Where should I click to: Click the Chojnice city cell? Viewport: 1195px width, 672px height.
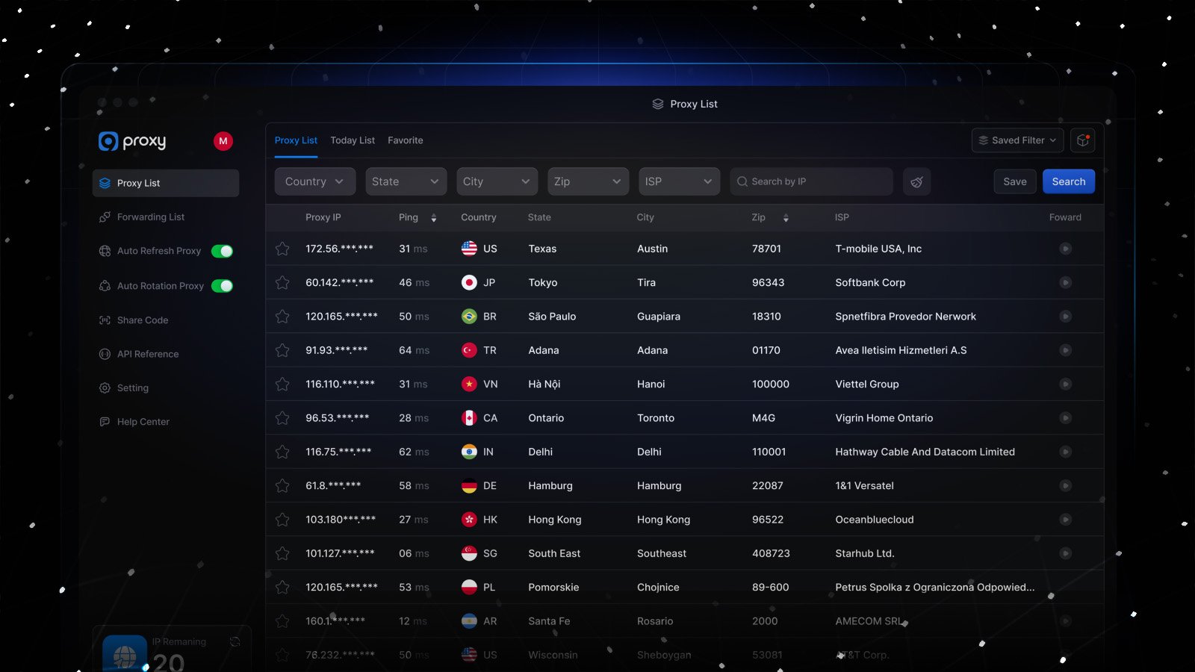pos(658,587)
